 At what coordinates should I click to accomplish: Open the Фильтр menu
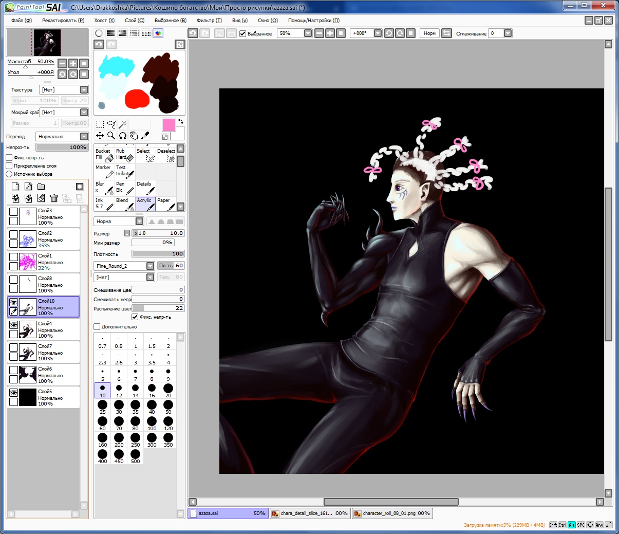pos(209,21)
